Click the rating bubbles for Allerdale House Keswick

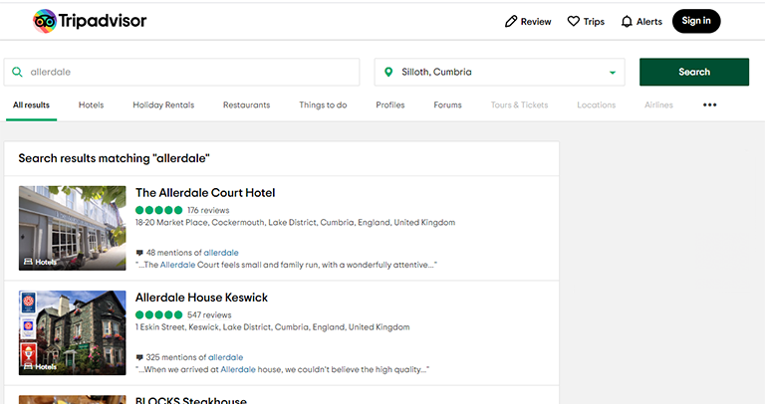[159, 314]
